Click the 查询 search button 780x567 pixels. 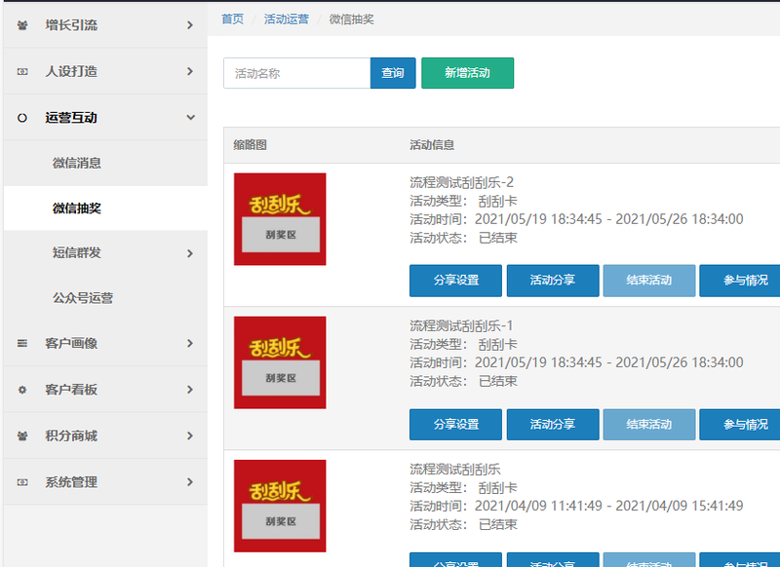[393, 73]
